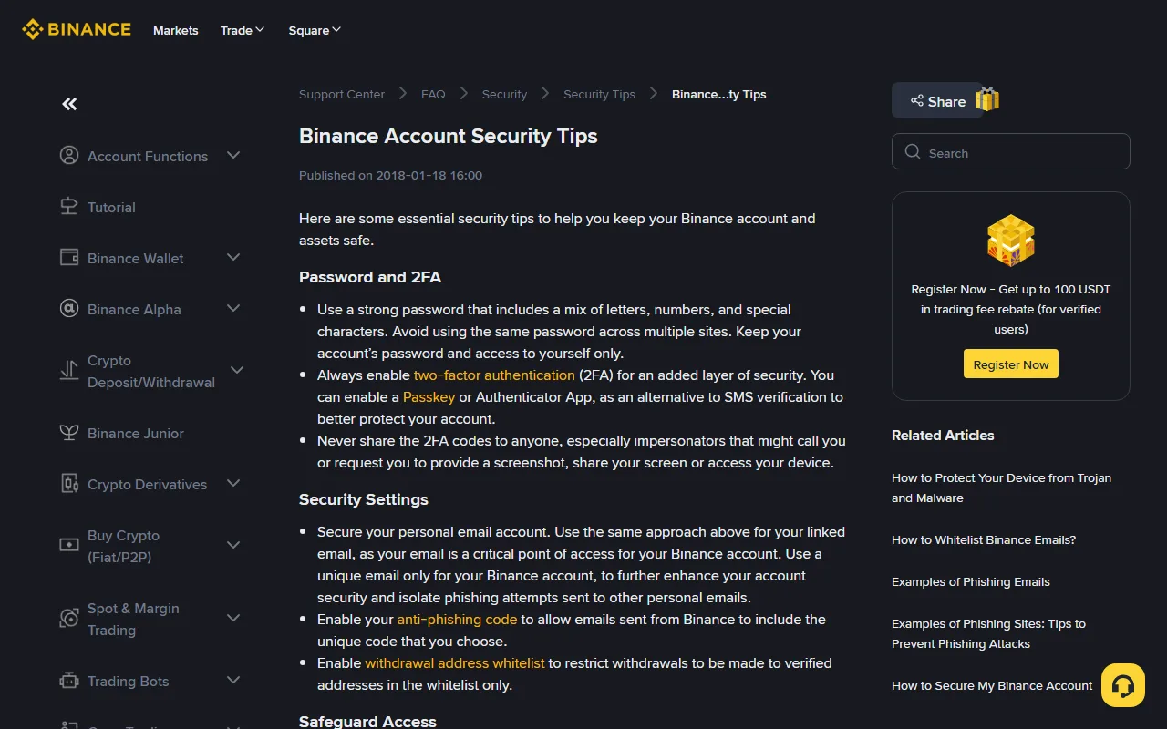Expand Account Functions chevron
Screen dimensions: 1167x729
point(233,155)
